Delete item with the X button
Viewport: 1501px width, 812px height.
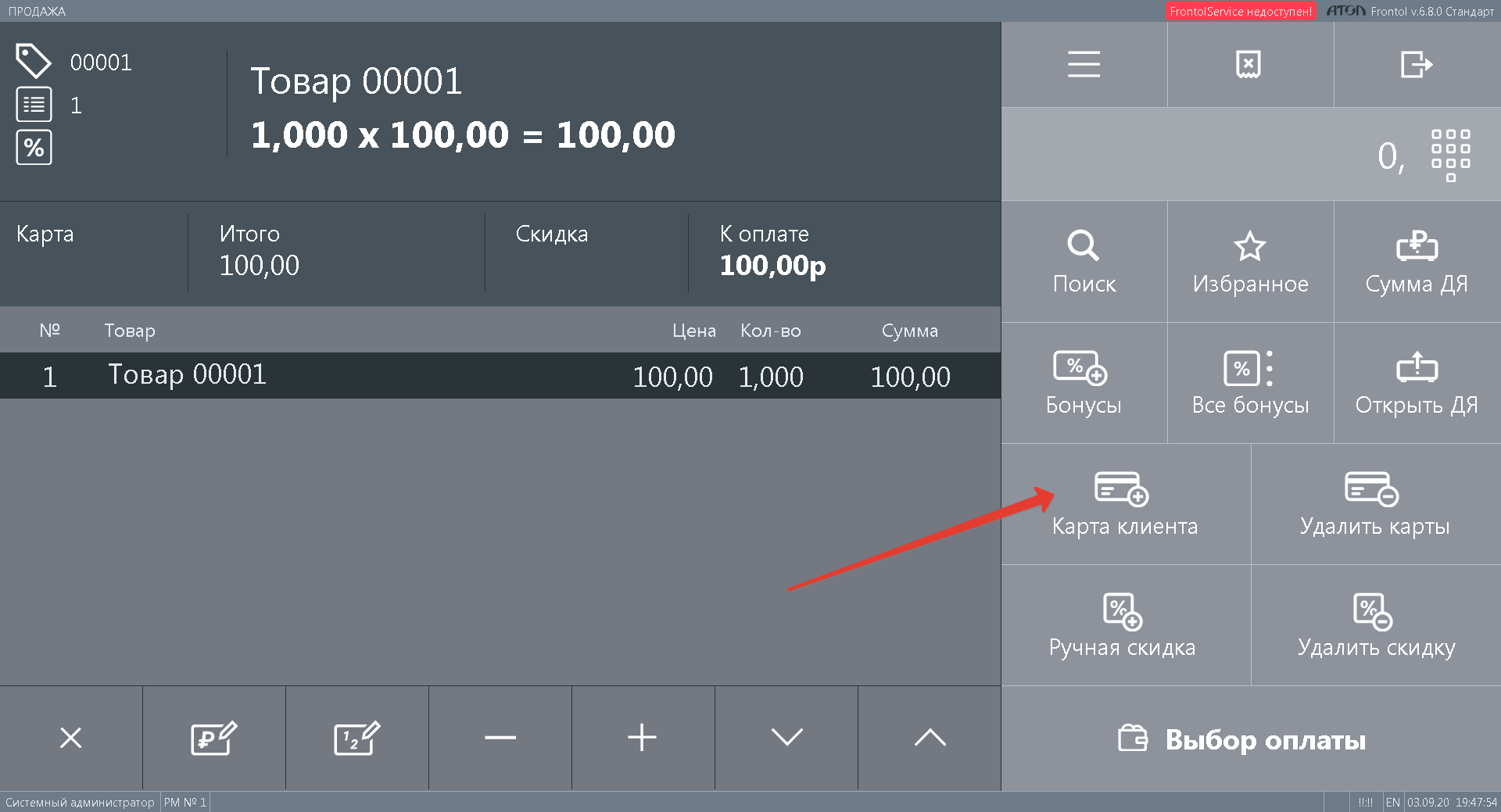pyautogui.click(x=71, y=738)
